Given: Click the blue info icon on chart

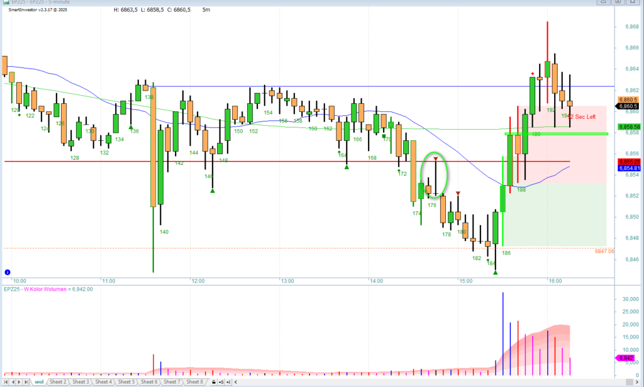Looking at the screenshot, I should (7, 272).
